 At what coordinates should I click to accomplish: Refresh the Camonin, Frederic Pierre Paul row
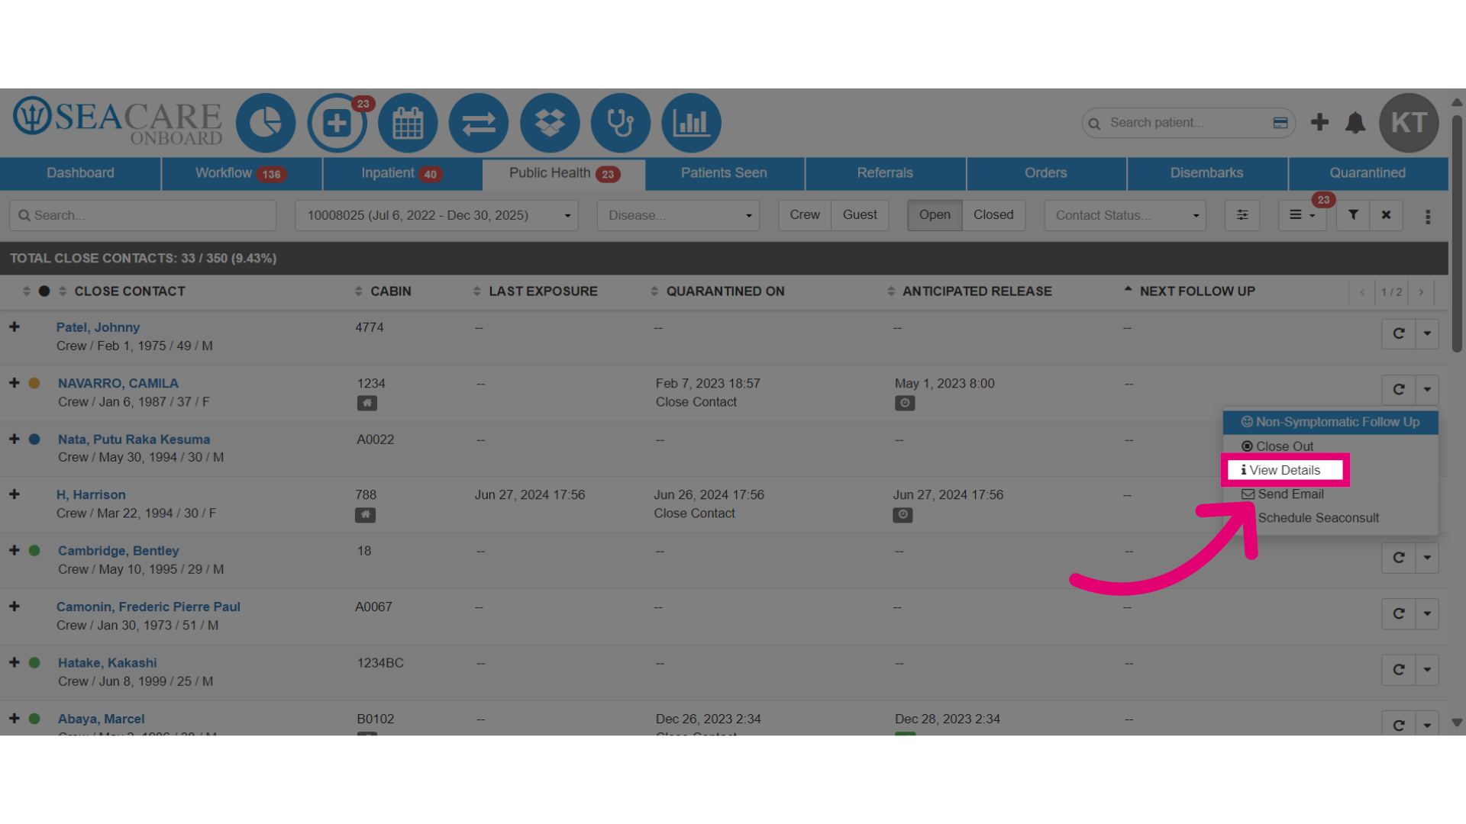[1399, 613]
